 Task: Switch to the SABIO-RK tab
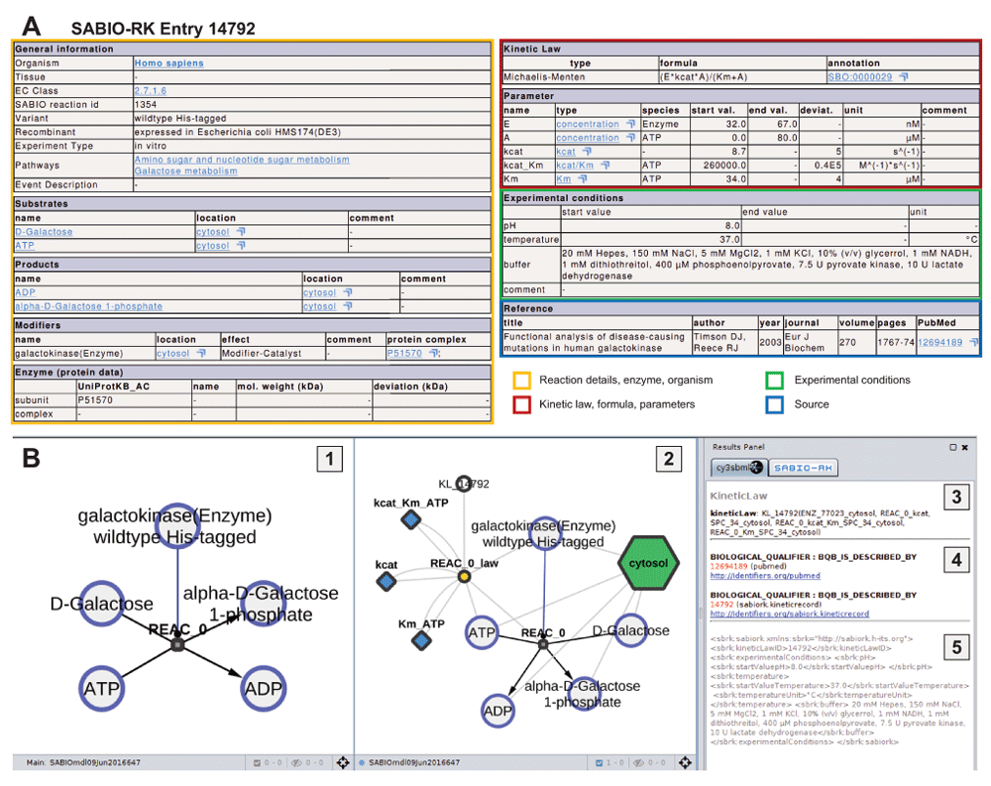pyautogui.click(x=804, y=468)
